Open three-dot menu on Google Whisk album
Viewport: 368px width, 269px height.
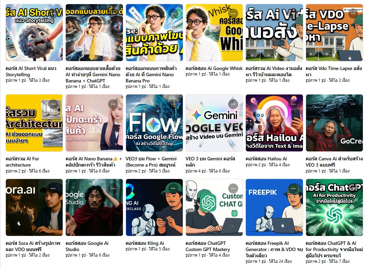pos(233,13)
